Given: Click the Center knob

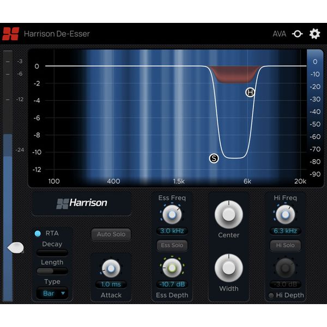Looking at the screenshot, I should (x=229, y=215).
